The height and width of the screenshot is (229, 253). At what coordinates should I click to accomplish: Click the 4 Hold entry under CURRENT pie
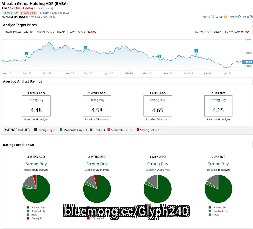[x=214, y=215]
